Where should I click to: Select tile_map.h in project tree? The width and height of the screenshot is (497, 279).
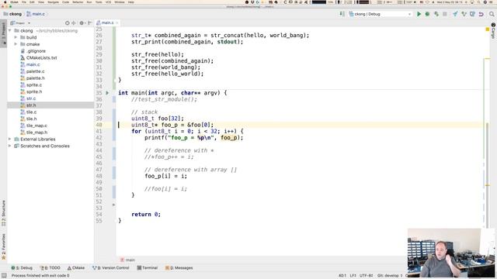point(36,133)
